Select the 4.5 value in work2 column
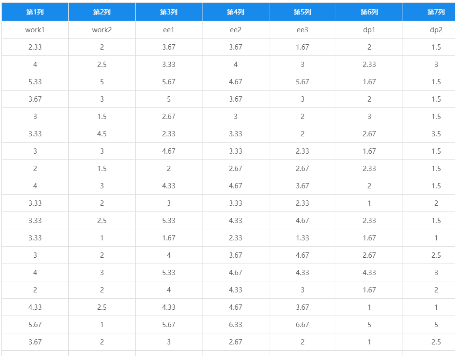Image resolution: width=455 pixels, height=356 pixels. coord(102,134)
